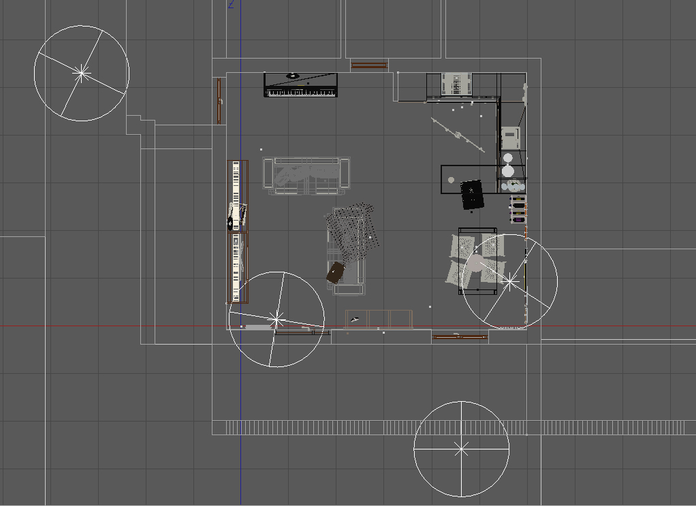Select the three-section sideboard at the bottom wall
Screen dimensions: 696x506
(x=379, y=319)
